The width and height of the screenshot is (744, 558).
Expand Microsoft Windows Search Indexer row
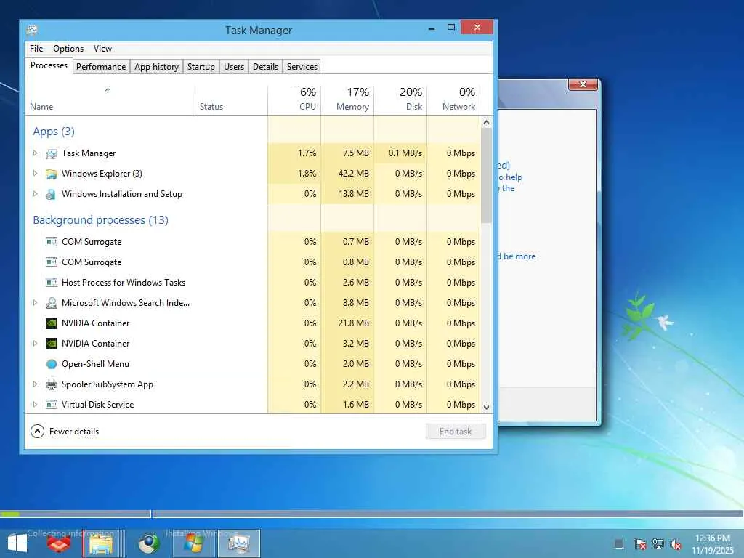[35, 303]
